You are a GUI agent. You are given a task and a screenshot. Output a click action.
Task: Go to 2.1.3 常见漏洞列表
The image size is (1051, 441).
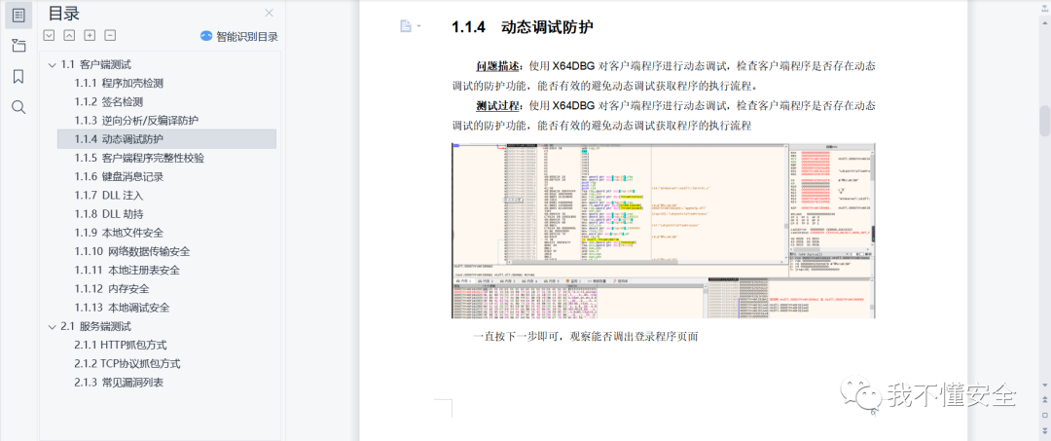tap(119, 384)
